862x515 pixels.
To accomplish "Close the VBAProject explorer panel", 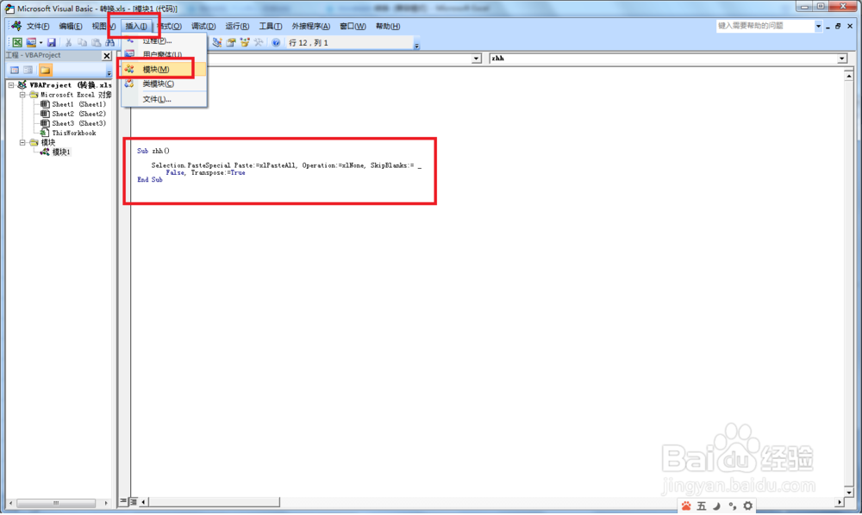I will 107,55.
